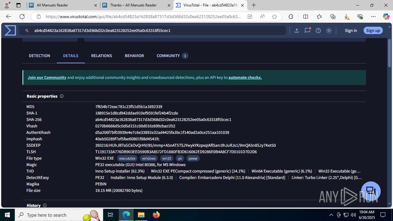Open the Downloads icon
This screenshot has height=221, width=393.
(346, 17)
